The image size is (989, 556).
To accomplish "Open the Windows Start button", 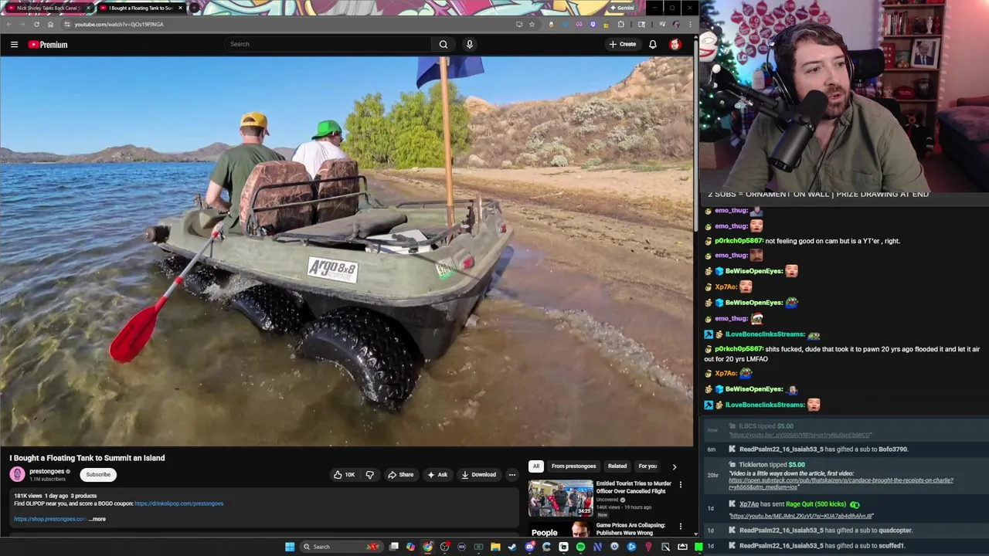I will point(290,547).
